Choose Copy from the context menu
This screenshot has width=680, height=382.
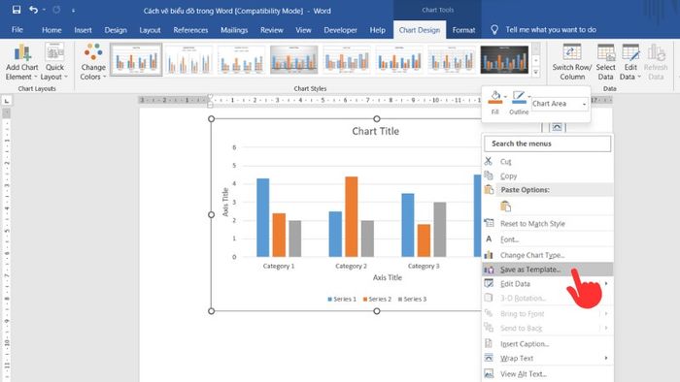[x=547, y=176]
